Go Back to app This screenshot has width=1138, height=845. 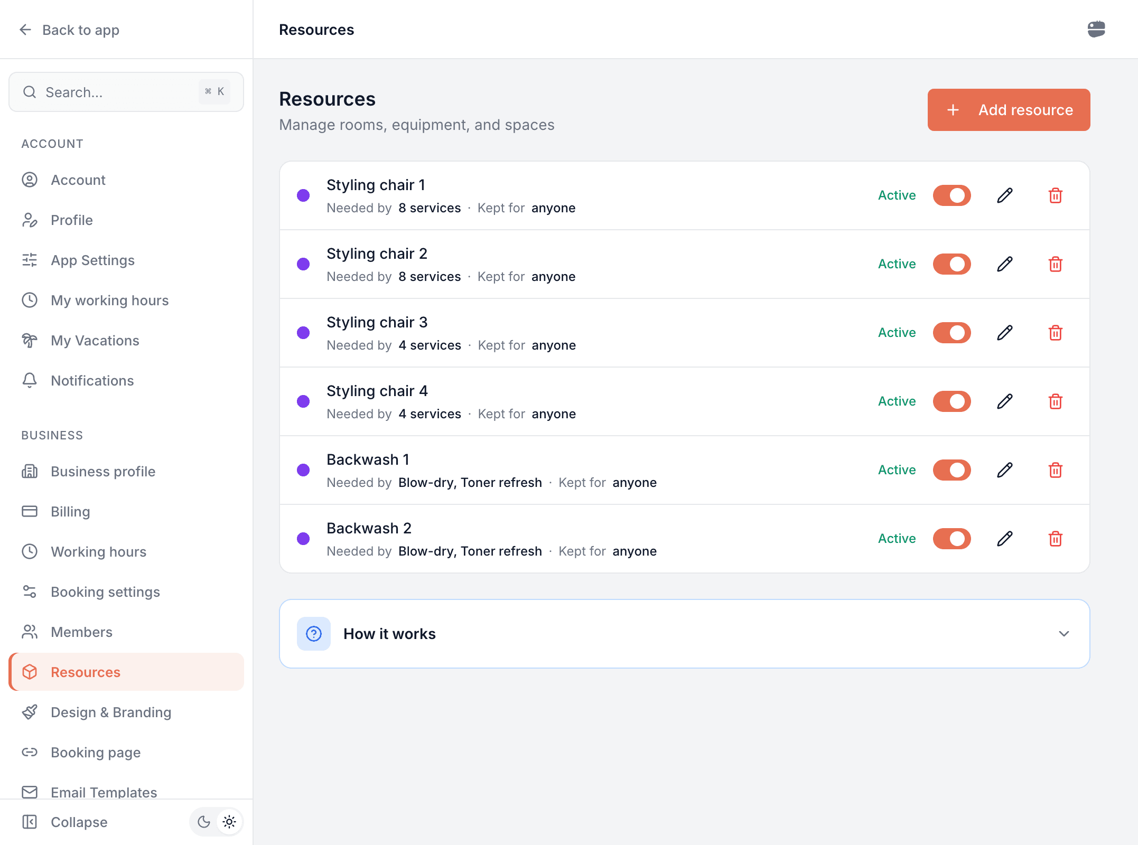69,30
